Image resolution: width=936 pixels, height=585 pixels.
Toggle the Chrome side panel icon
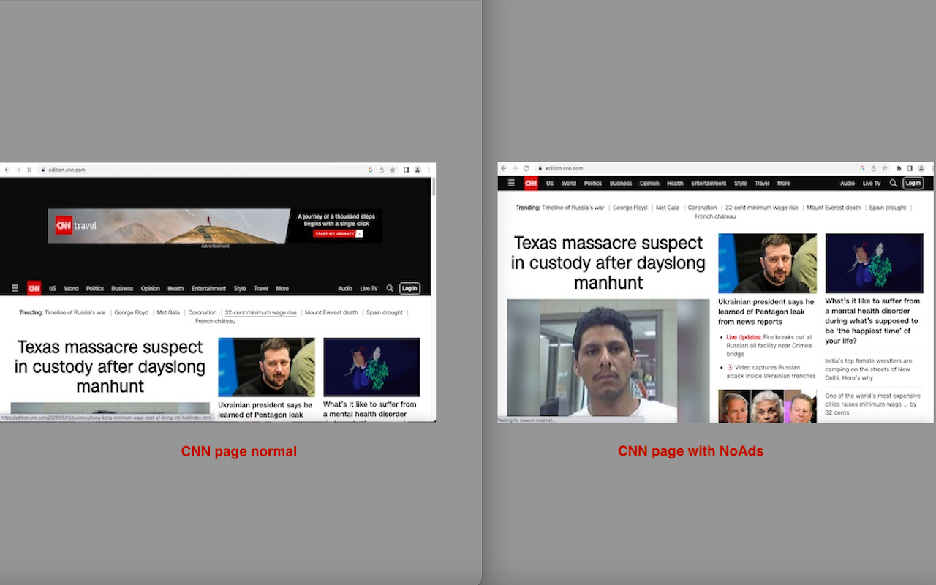[x=910, y=167]
